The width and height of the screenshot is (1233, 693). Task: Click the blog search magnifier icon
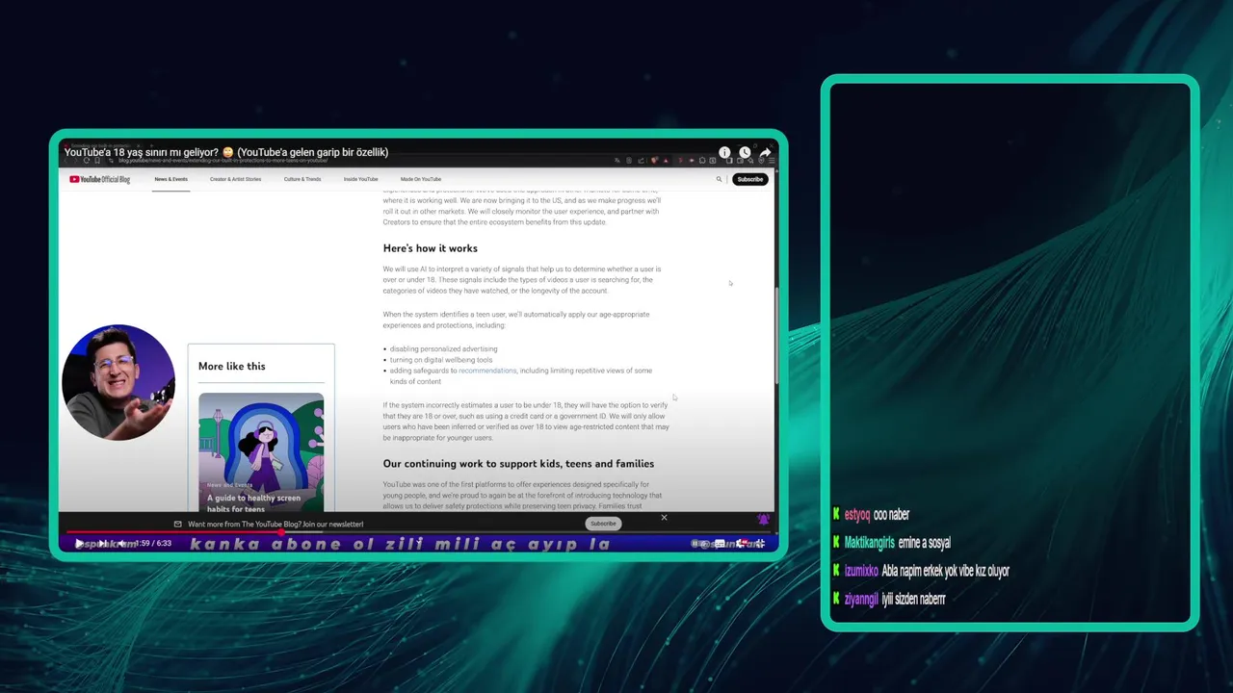click(719, 179)
